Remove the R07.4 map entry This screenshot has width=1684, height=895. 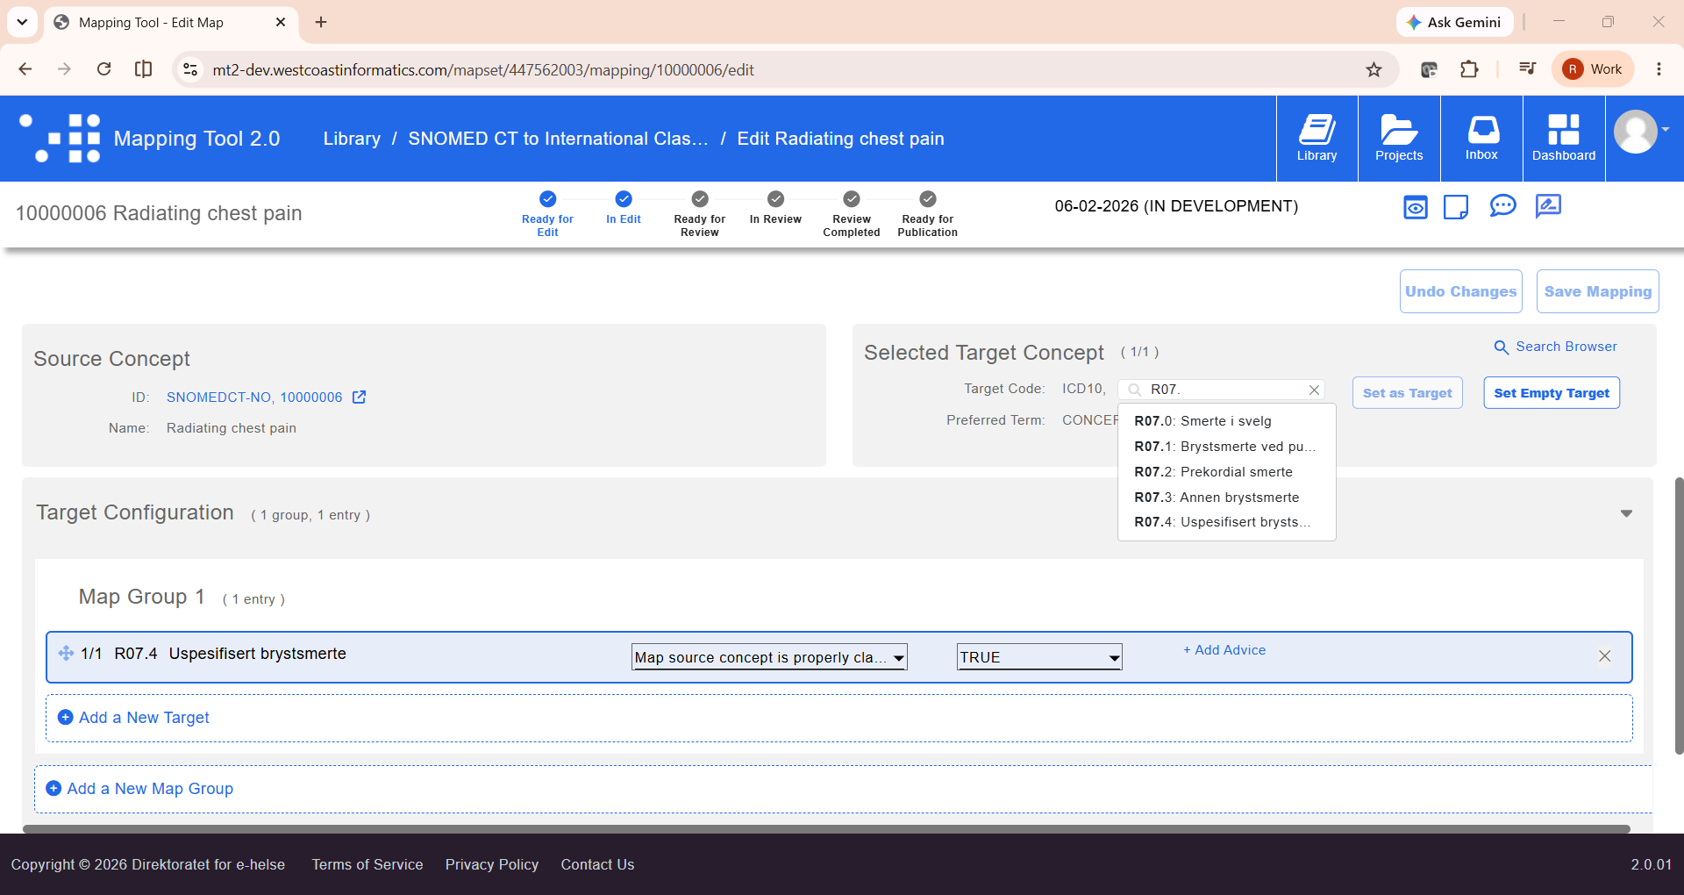(1604, 656)
